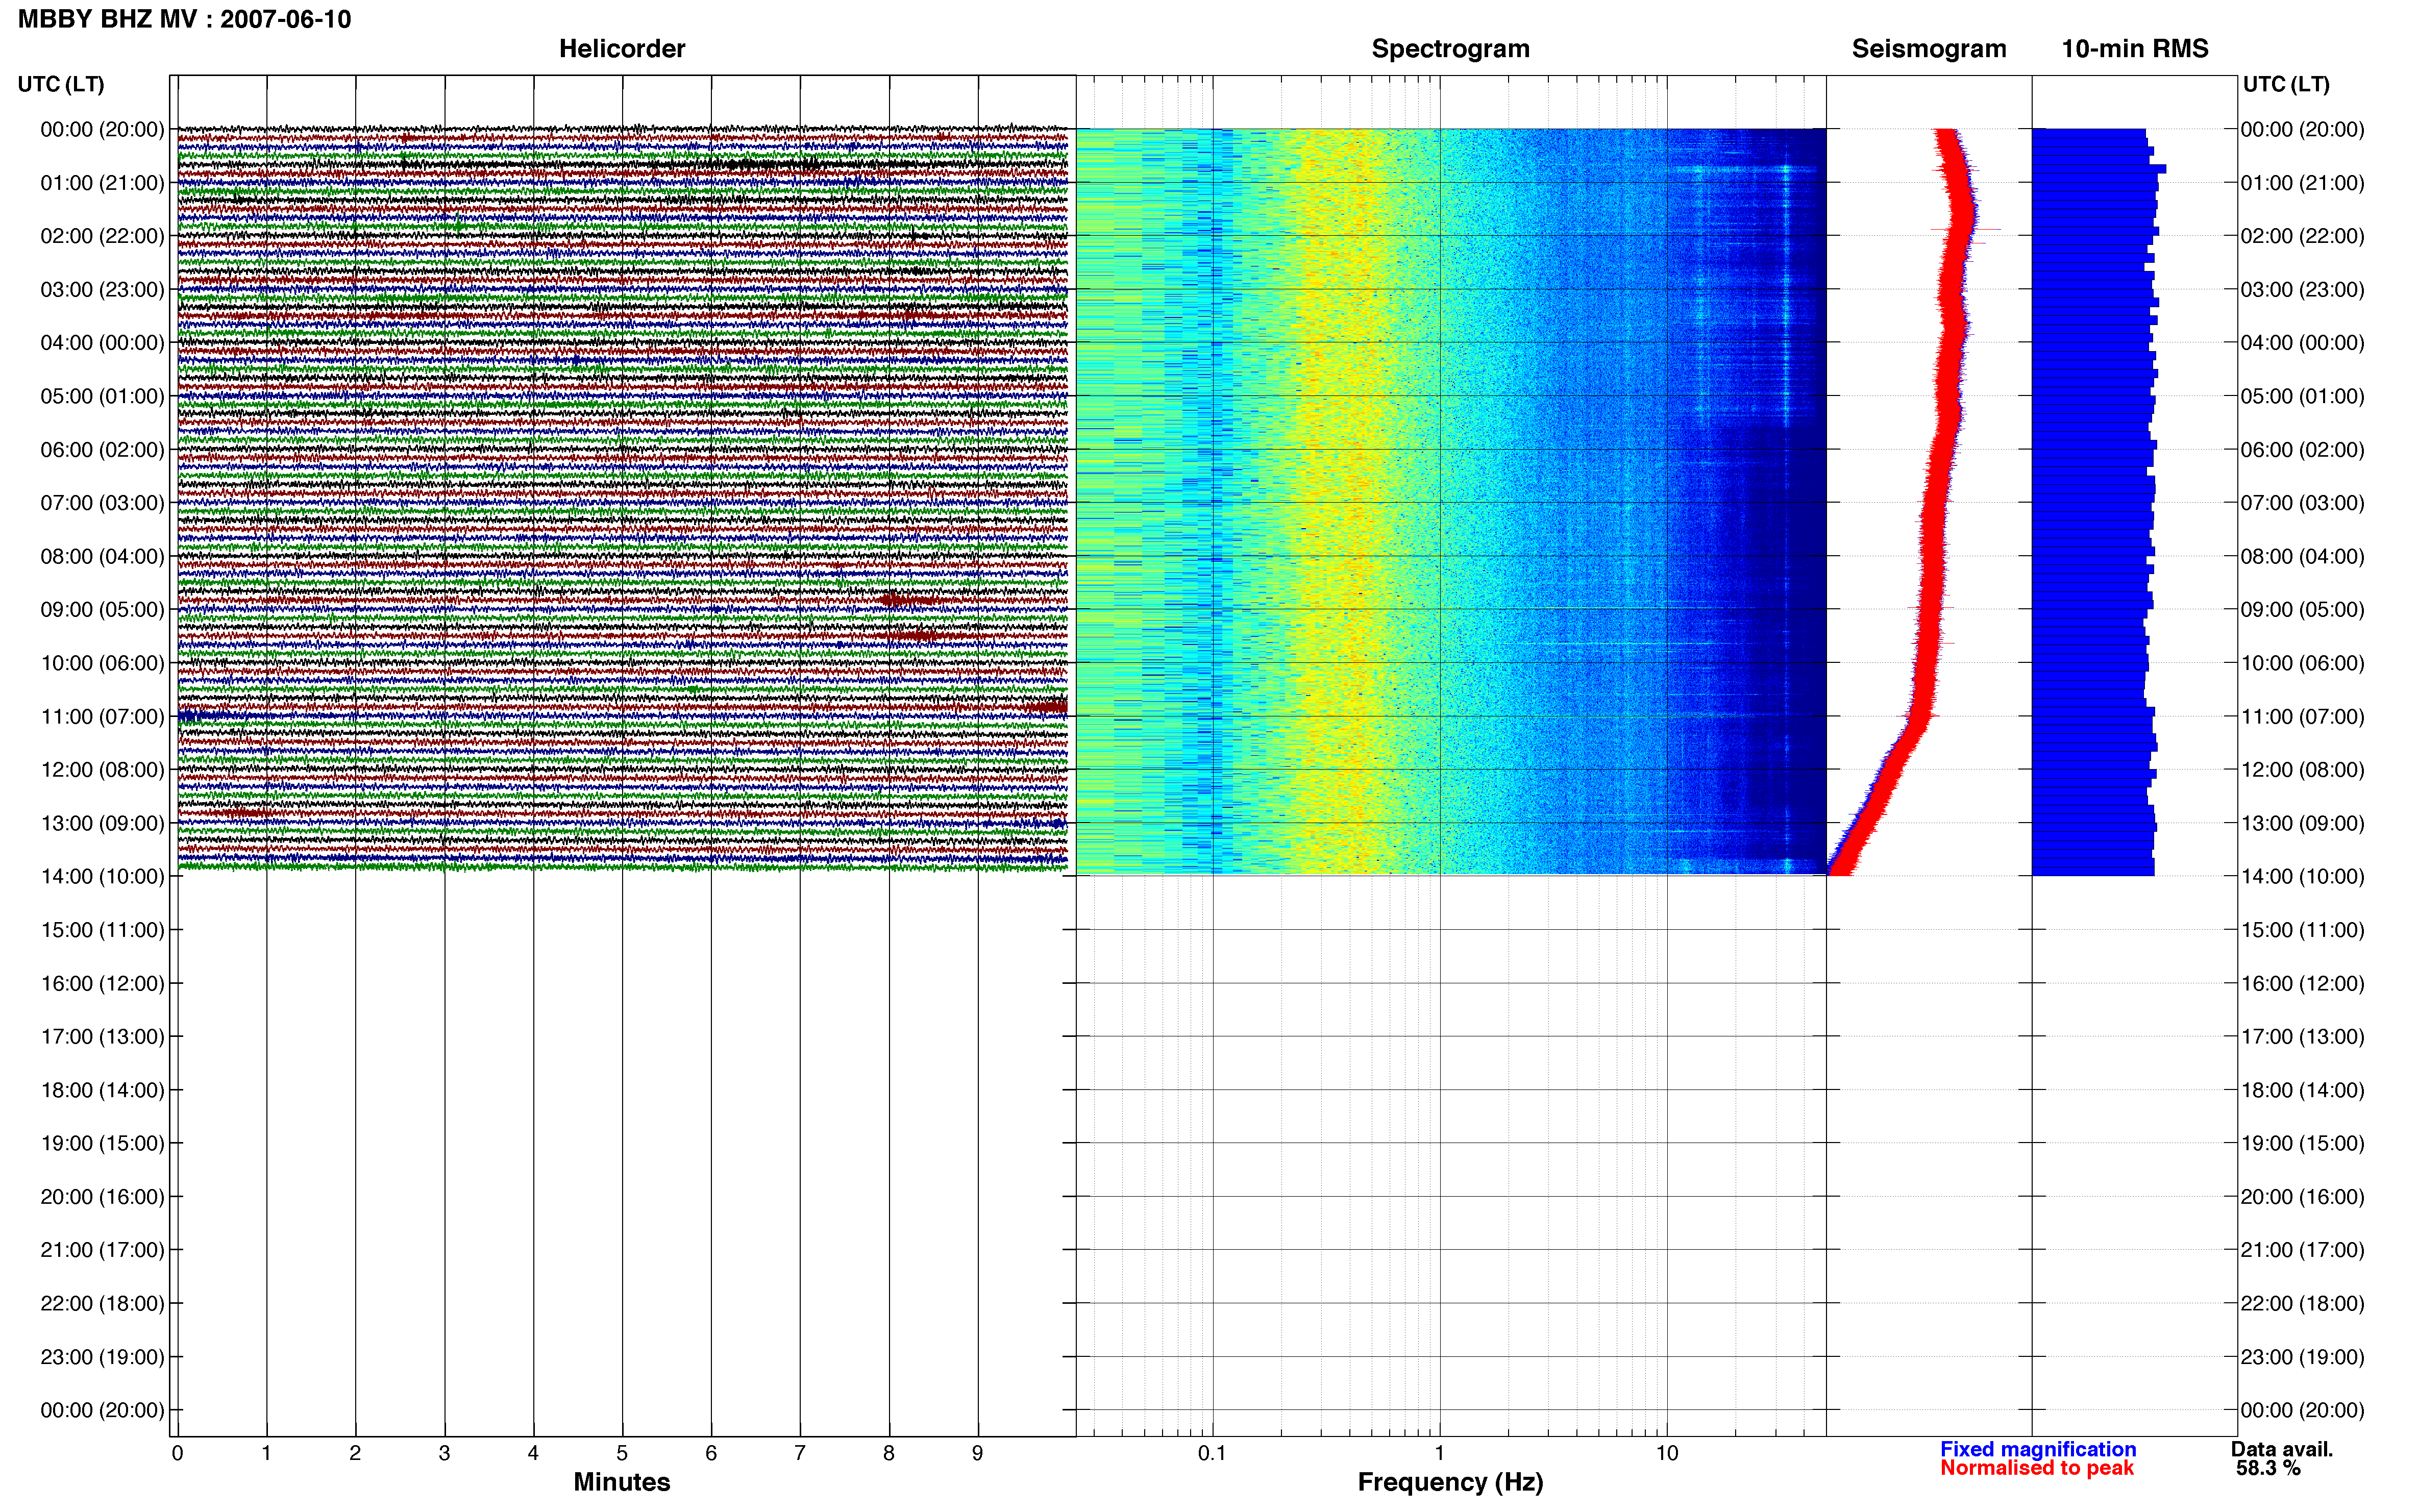2419x1512 pixels.
Task: Click the left '14:00 (10:00)' time label
Action: [x=102, y=876]
